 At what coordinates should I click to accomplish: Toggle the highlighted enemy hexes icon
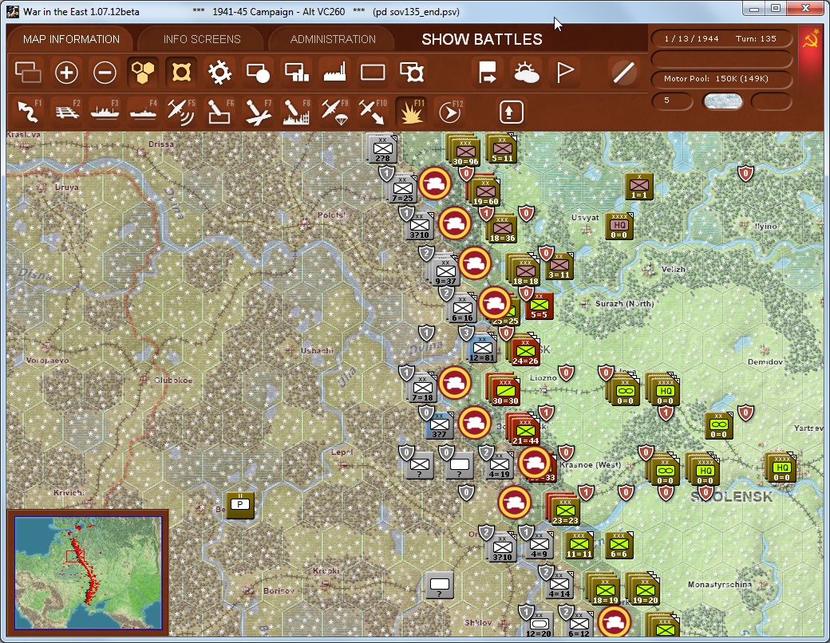point(181,73)
